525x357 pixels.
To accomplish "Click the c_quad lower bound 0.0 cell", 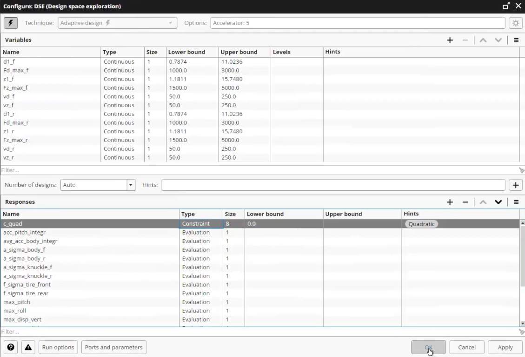I will point(284,224).
